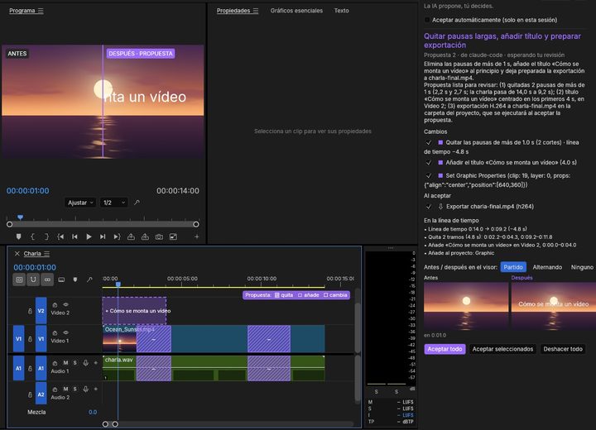The width and height of the screenshot is (596, 430).
Task: Click the Aceptar todo button
Action: [x=445, y=349]
